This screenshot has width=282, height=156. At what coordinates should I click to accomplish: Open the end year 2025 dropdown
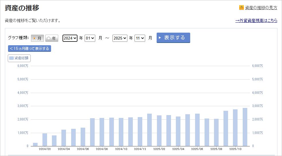click(x=120, y=38)
